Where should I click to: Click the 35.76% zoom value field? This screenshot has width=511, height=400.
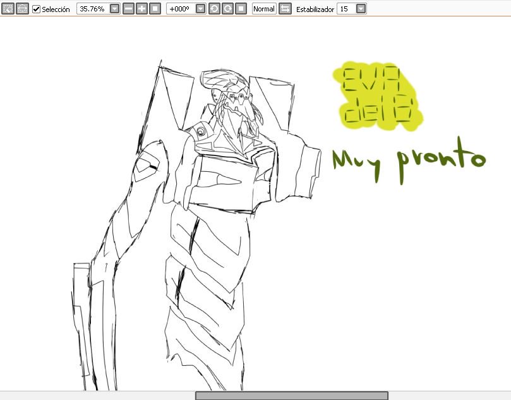coord(93,9)
